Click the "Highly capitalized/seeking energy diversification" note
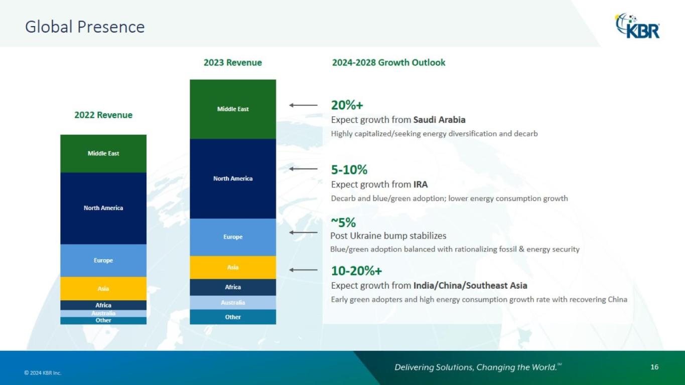 [435, 134]
